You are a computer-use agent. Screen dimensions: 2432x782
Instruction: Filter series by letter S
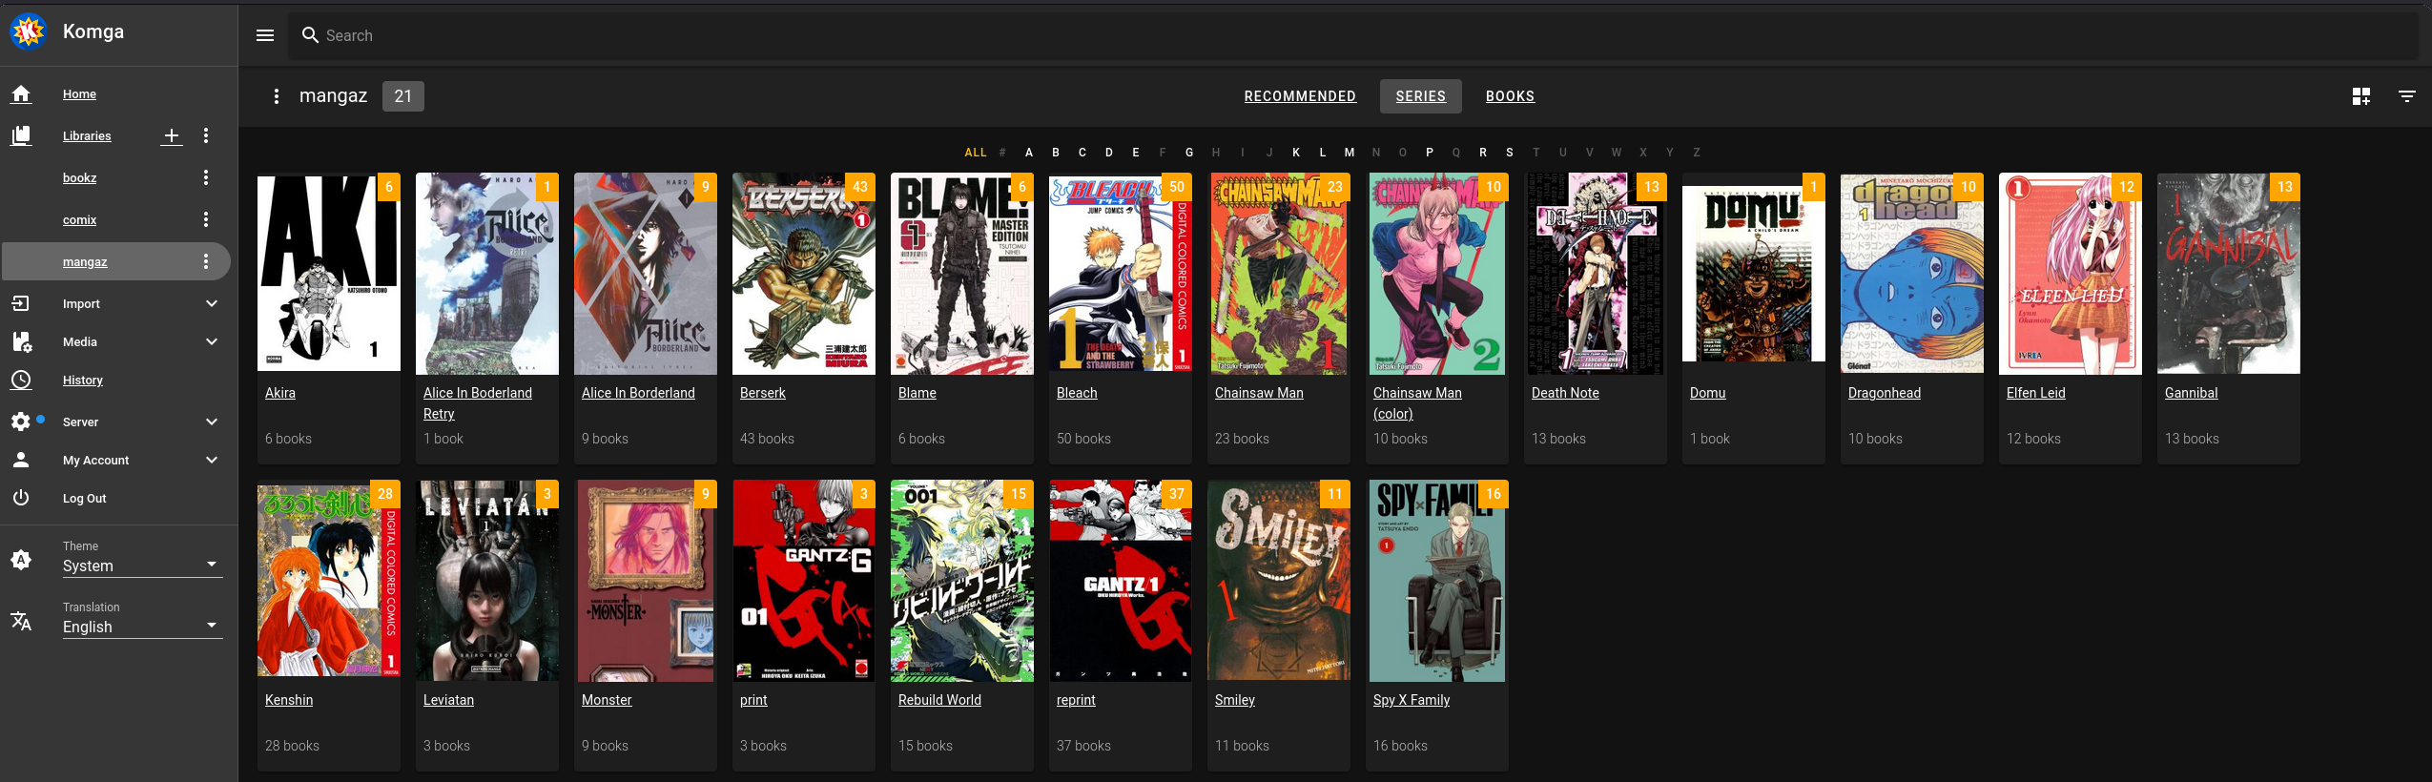(1510, 153)
